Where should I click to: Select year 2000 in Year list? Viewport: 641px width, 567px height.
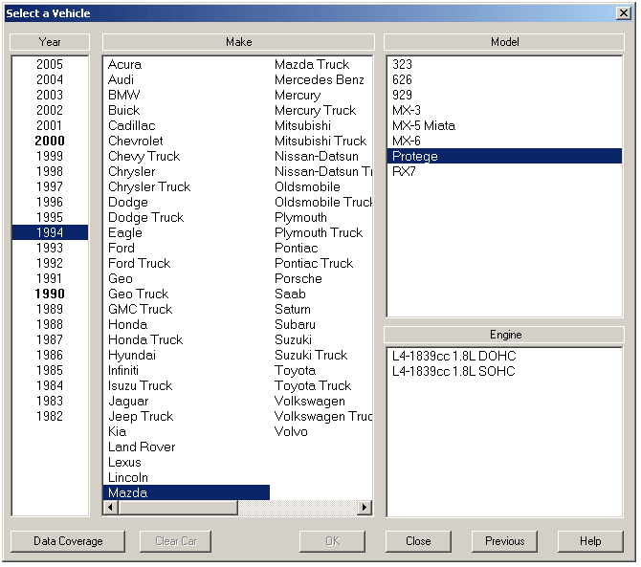[x=50, y=141]
